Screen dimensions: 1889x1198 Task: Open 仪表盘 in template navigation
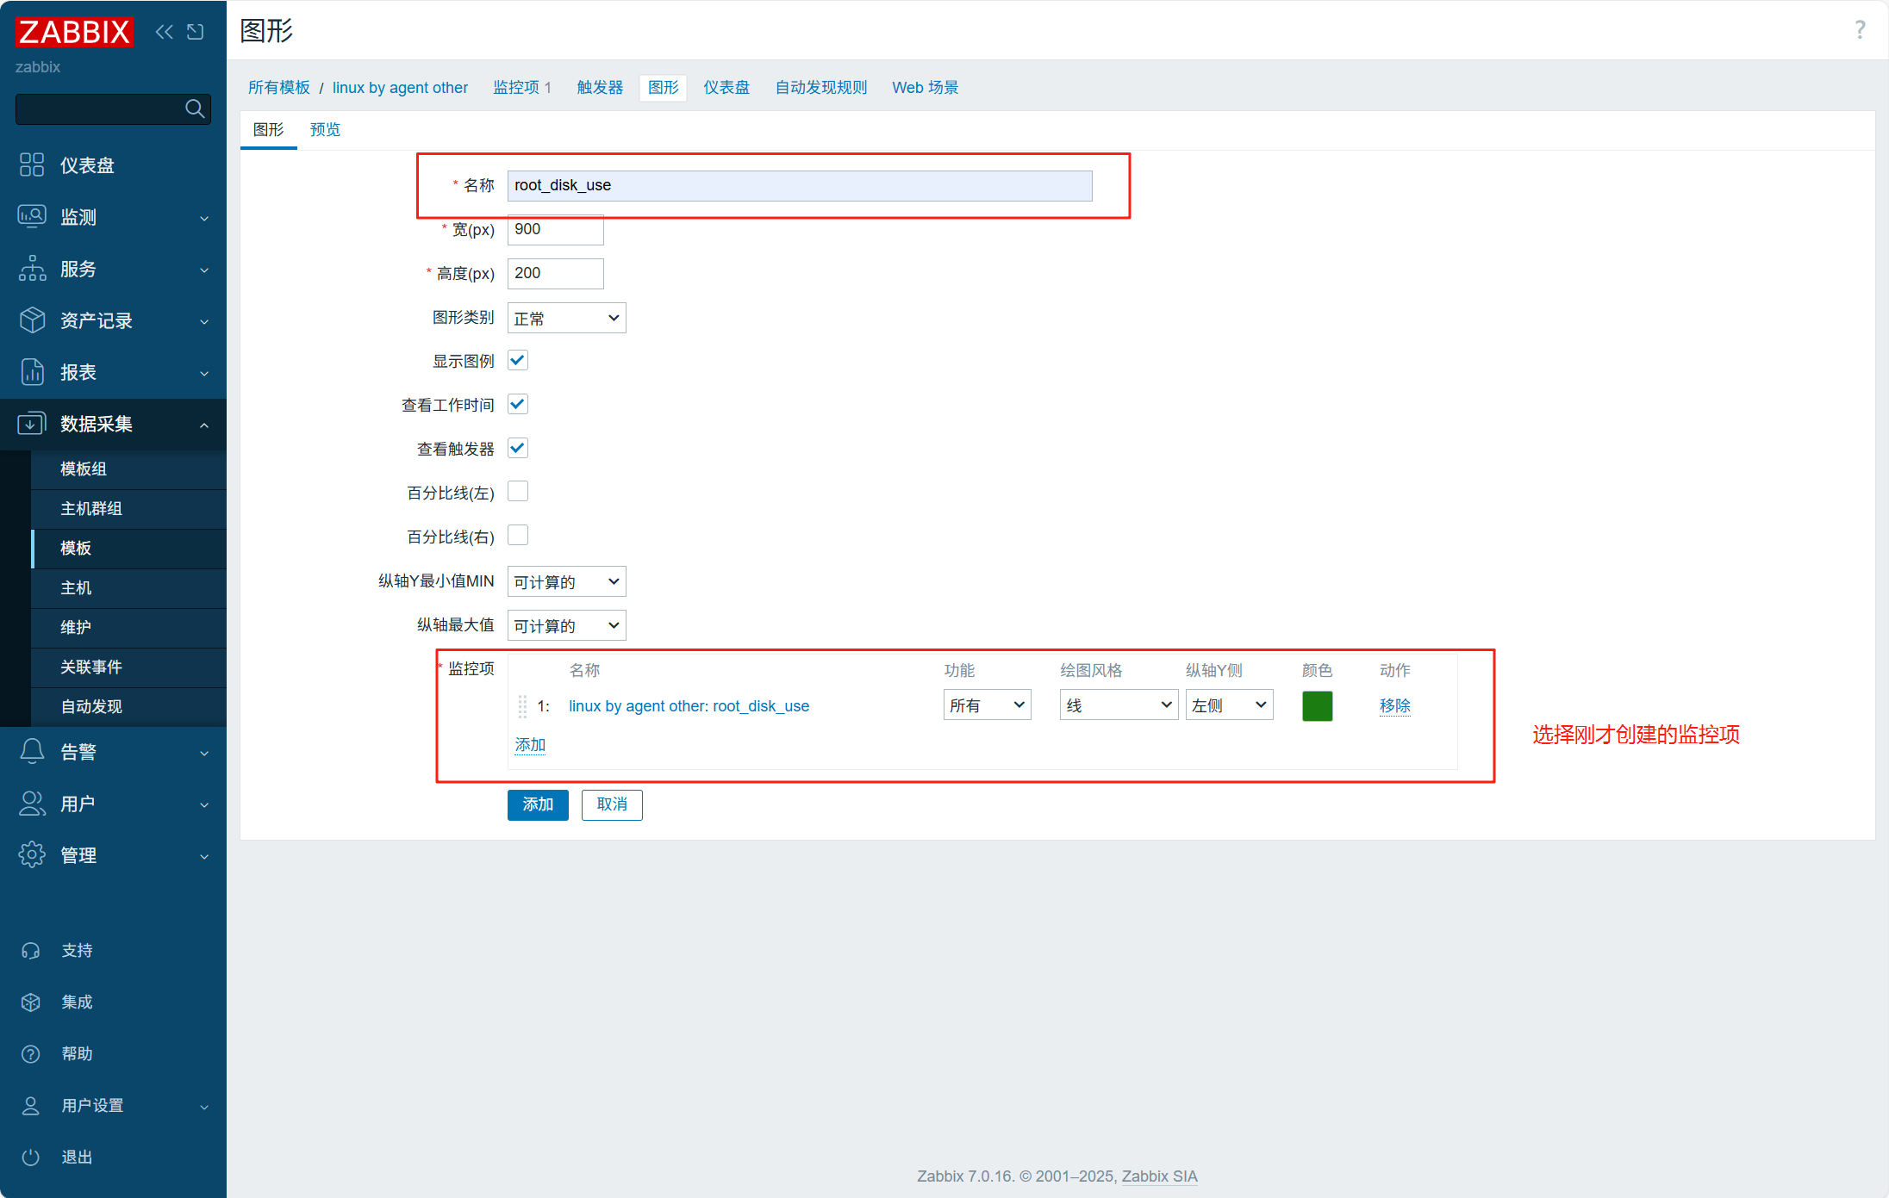point(726,87)
